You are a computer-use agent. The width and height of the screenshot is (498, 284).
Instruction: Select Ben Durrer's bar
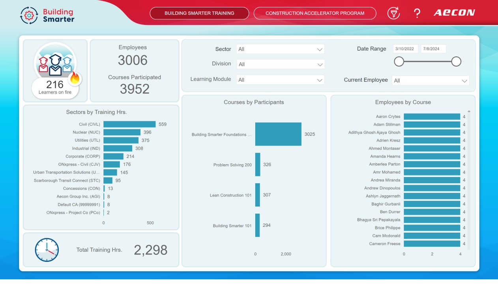[x=432, y=212]
